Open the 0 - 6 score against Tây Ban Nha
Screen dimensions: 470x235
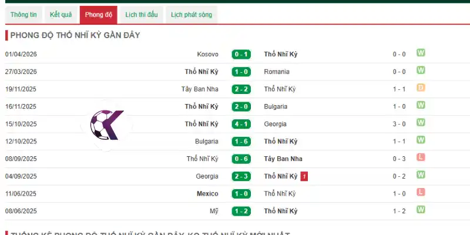click(x=241, y=159)
